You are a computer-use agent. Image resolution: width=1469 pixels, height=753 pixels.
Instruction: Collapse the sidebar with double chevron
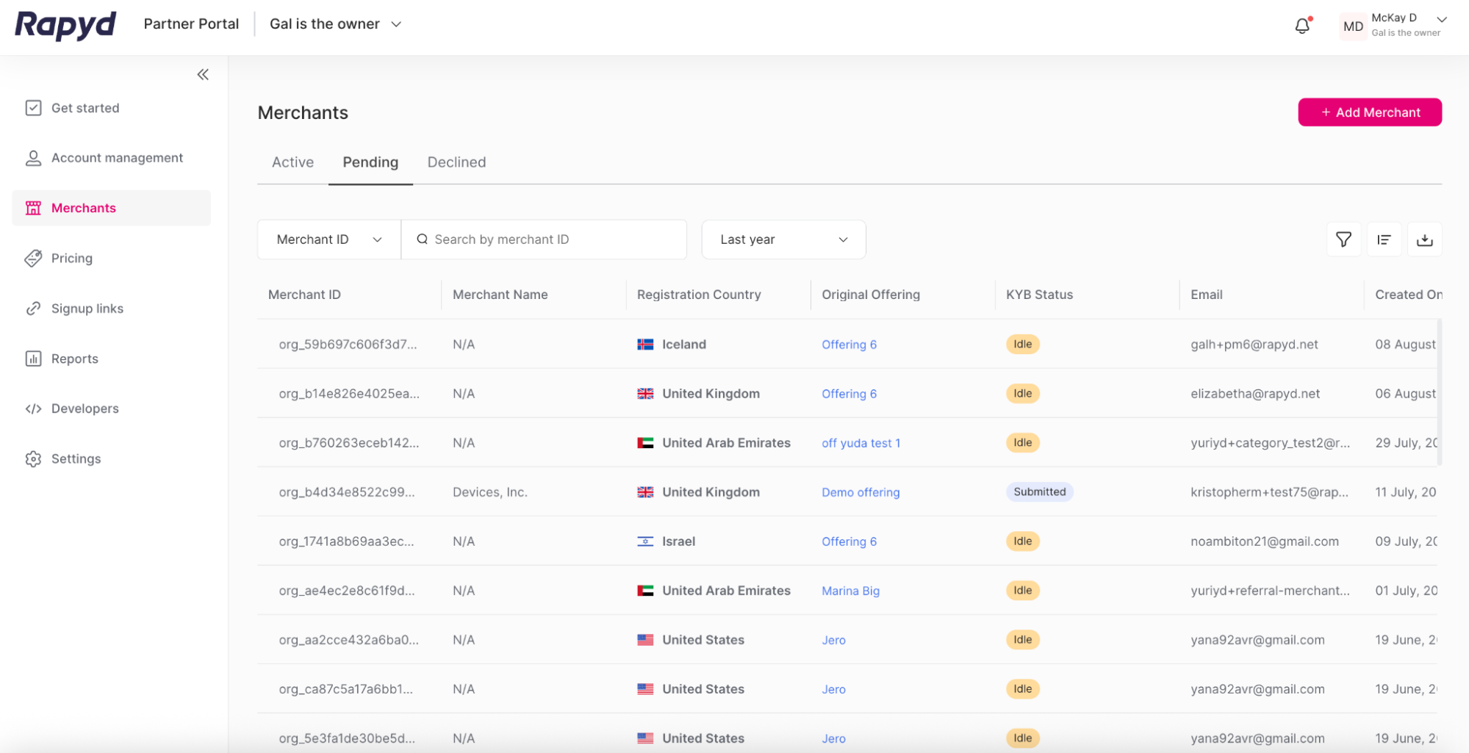pos(203,74)
